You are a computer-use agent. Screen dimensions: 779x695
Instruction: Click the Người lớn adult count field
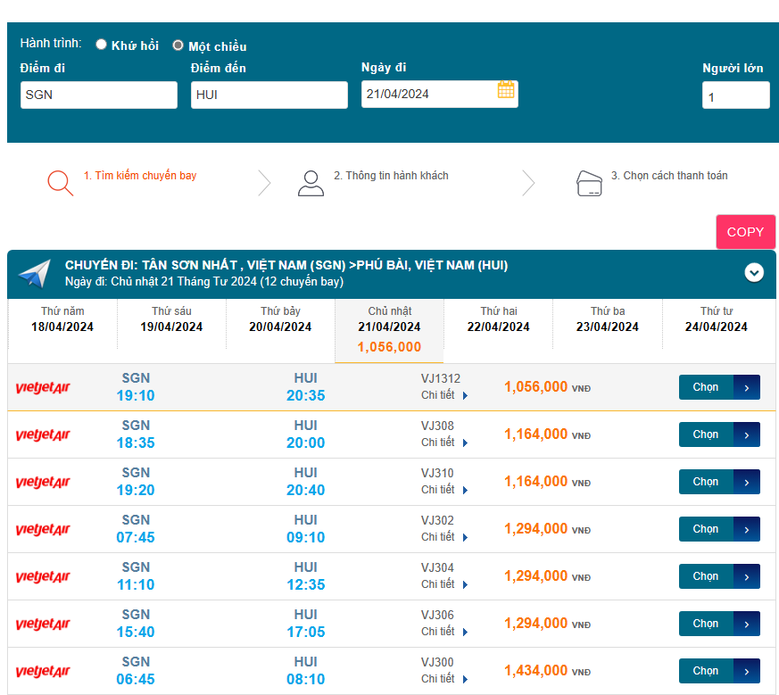coord(735,96)
